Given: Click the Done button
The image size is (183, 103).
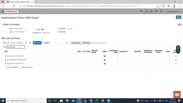Looking at the screenshot, I should [x=178, y=17].
